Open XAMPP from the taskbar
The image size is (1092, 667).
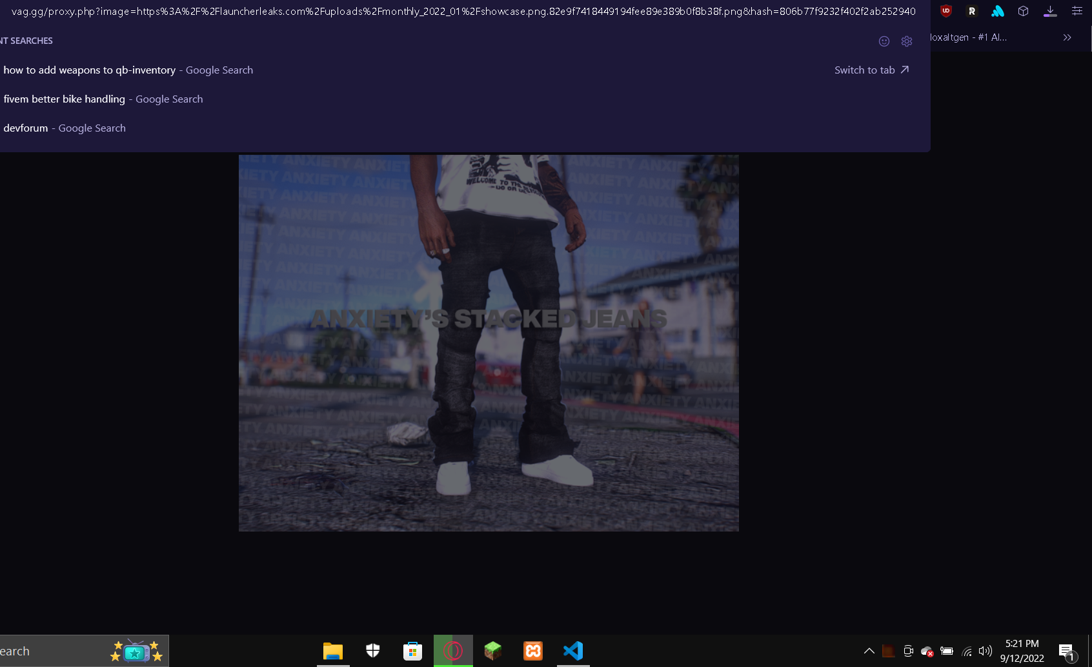click(533, 651)
